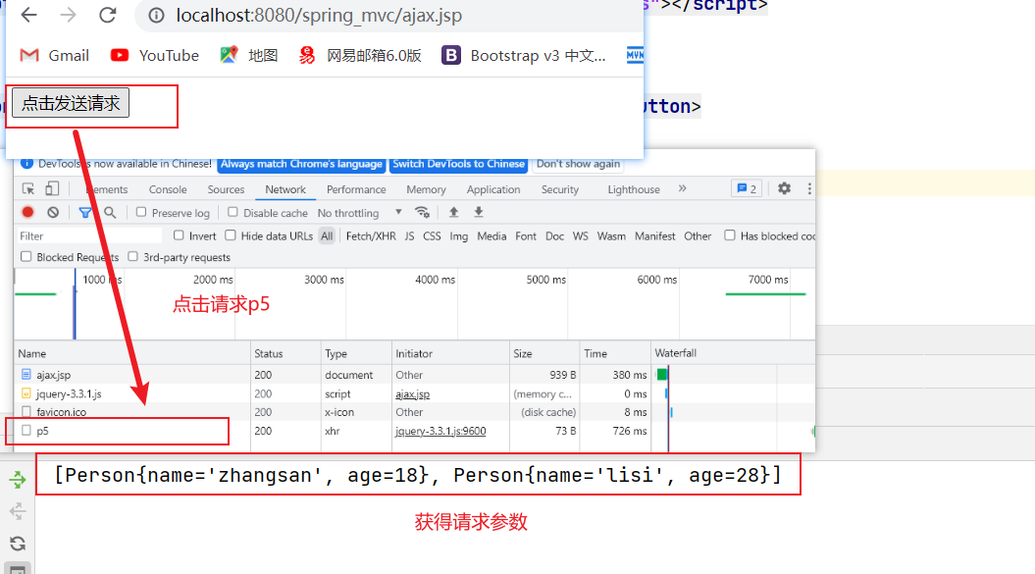Switch to the Application tab
Screen dimensions: 1035x574
(x=493, y=189)
